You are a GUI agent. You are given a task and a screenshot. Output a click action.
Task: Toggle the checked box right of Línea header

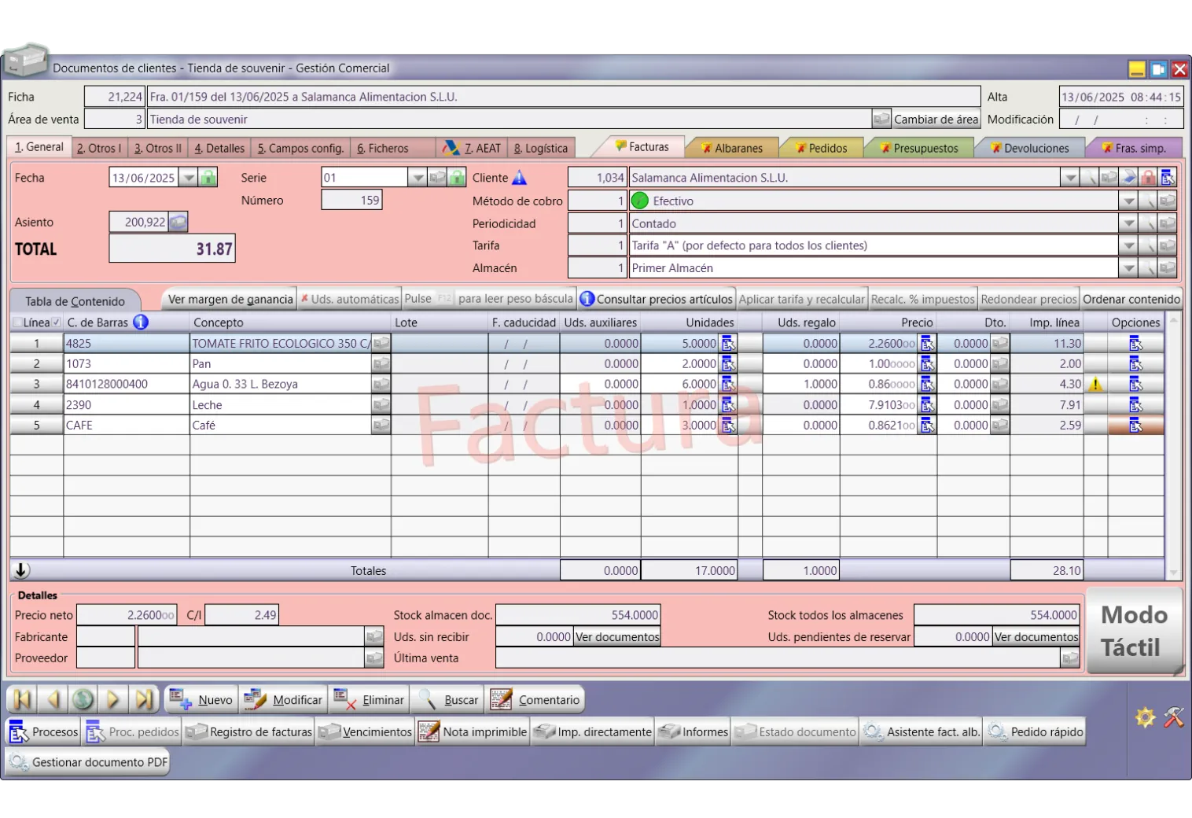[56, 322]
